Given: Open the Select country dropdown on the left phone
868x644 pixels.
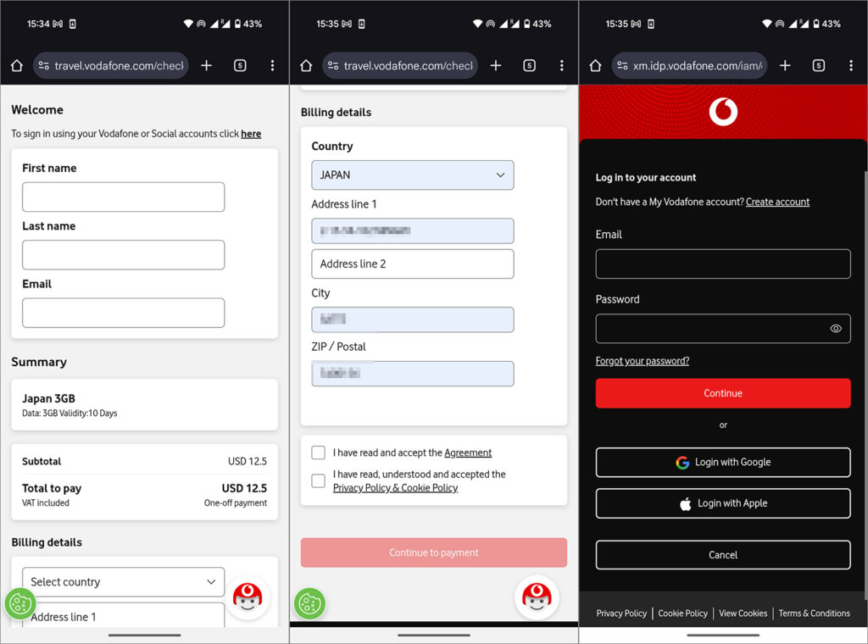Looking at the screenshot, I should [124, 582].
